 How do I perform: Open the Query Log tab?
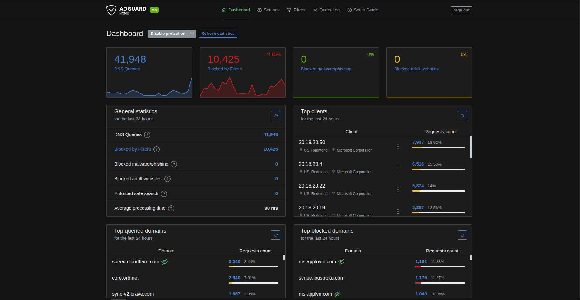click(326, 10)
